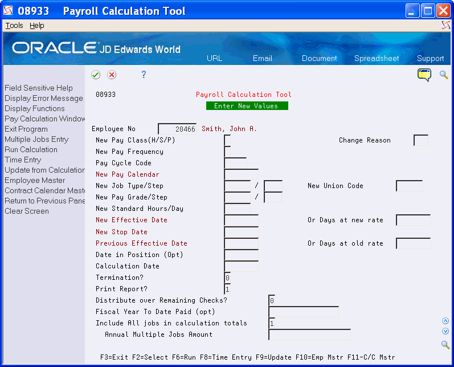Click the employee name Smith, John A.
This screenshot has width=454, height=367.
(x=229, y=129)
